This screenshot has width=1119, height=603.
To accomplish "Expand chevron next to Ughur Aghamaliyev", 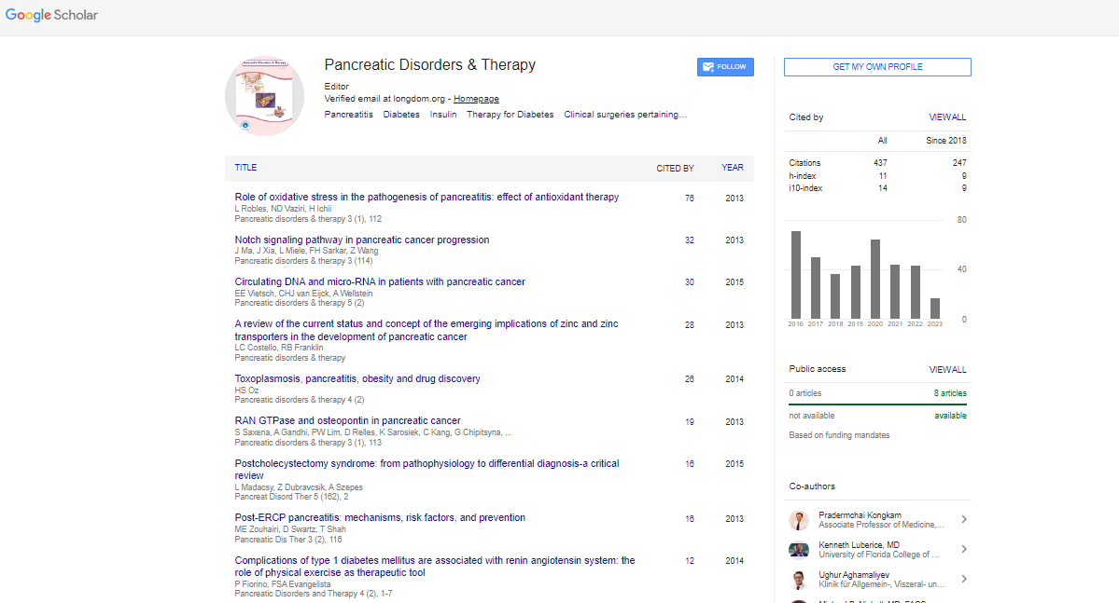I will (x=963, y=580).
